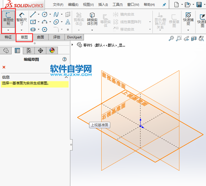Open dropdown arrow beneath 草图绘制
206x186 pixels.
pos(8,30)
